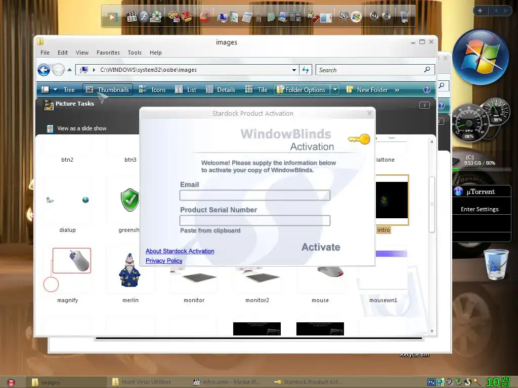Image resolution: width=518 pixels, height=388 pixels.
Task: Toggle the Tree folder pane
Action: pyautogui.click(x=69, y=90)
